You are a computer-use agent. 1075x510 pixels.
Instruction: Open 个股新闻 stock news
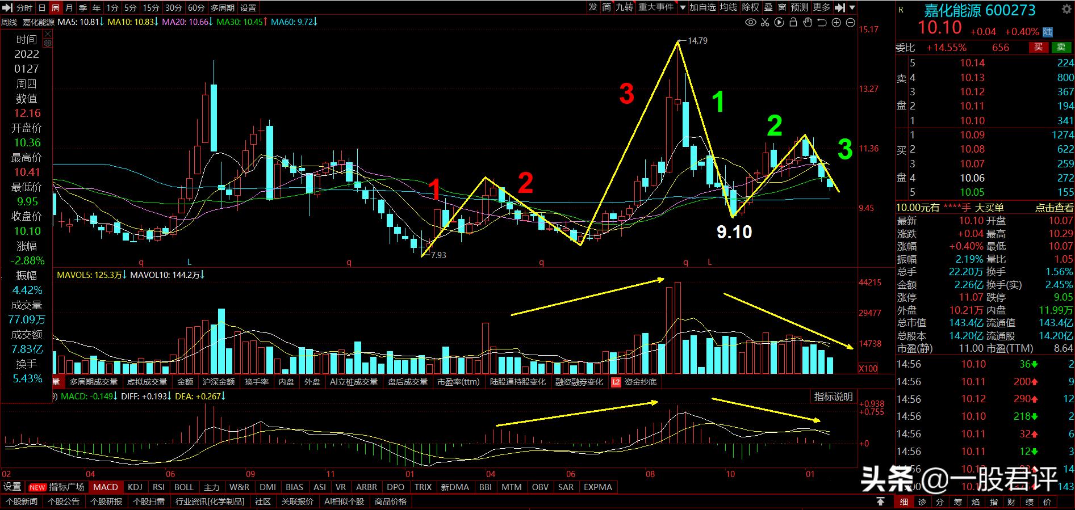[22, 501]
